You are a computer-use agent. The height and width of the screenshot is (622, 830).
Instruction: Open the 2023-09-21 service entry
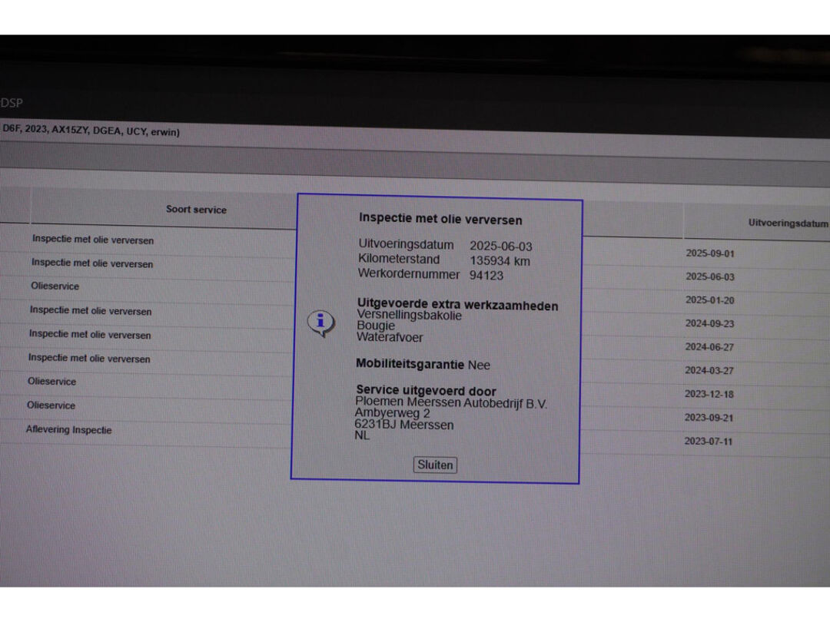(709, 418)
